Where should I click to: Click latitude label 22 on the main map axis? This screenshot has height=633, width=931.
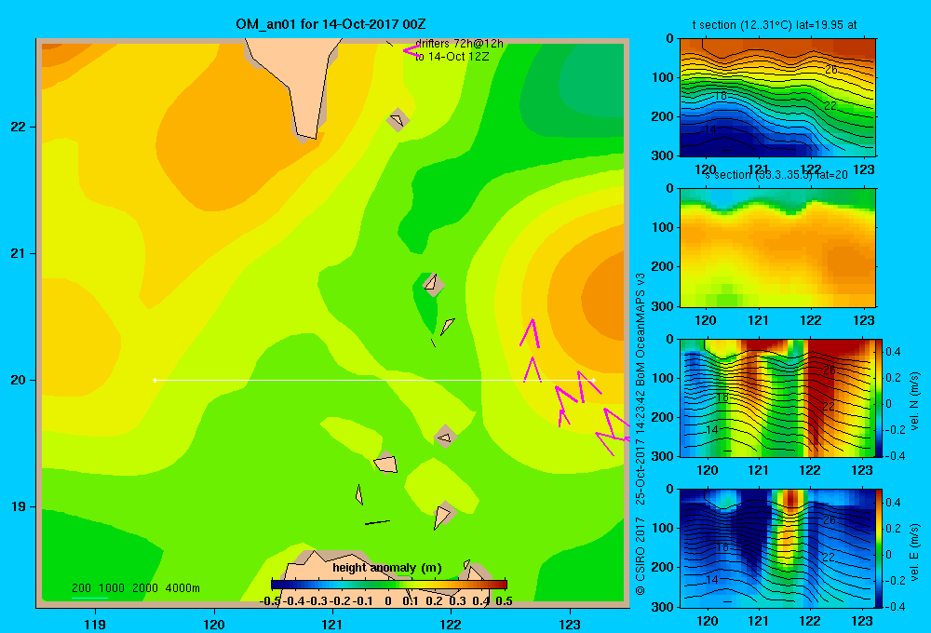(19, 128)
